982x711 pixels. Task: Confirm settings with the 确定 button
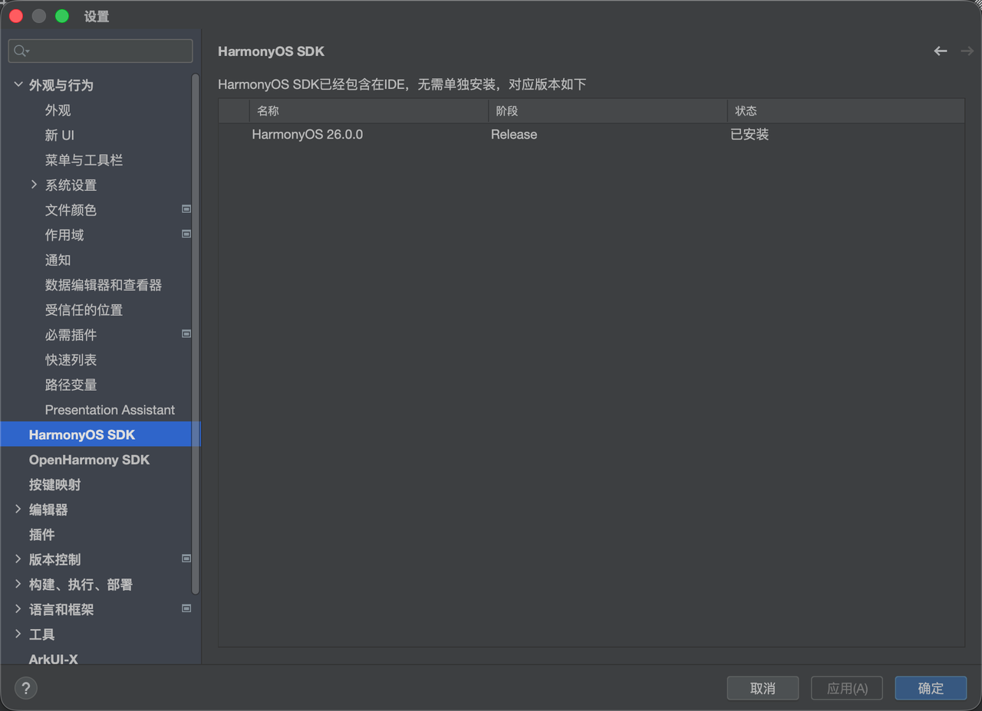[931, 688]
